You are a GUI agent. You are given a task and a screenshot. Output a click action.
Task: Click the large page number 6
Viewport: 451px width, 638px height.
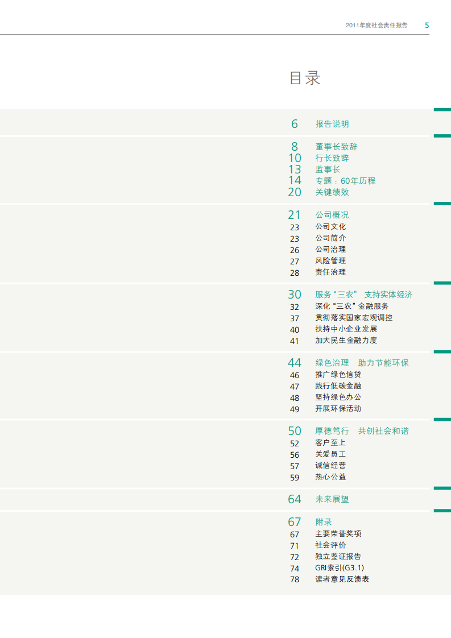(295, 124)
